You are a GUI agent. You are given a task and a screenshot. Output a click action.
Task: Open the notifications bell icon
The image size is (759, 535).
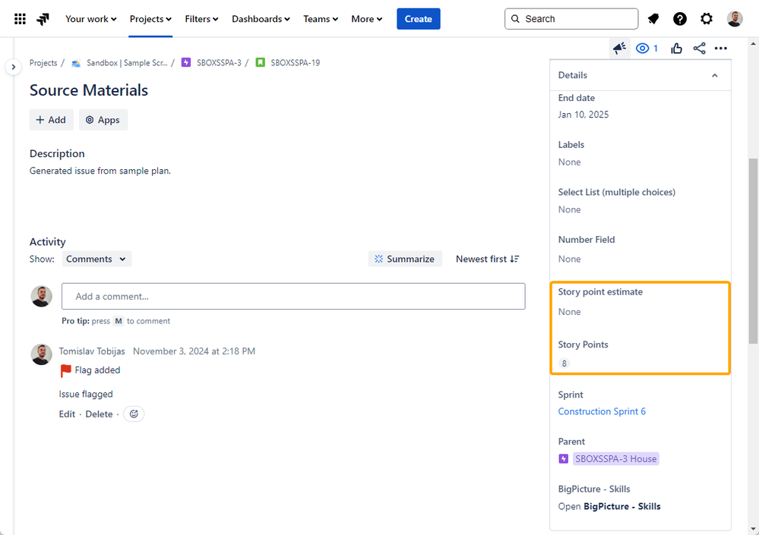(x=653, y=19)
